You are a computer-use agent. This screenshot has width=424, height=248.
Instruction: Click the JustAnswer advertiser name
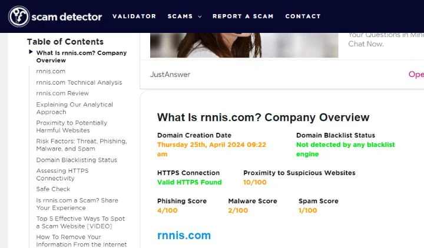170,75
